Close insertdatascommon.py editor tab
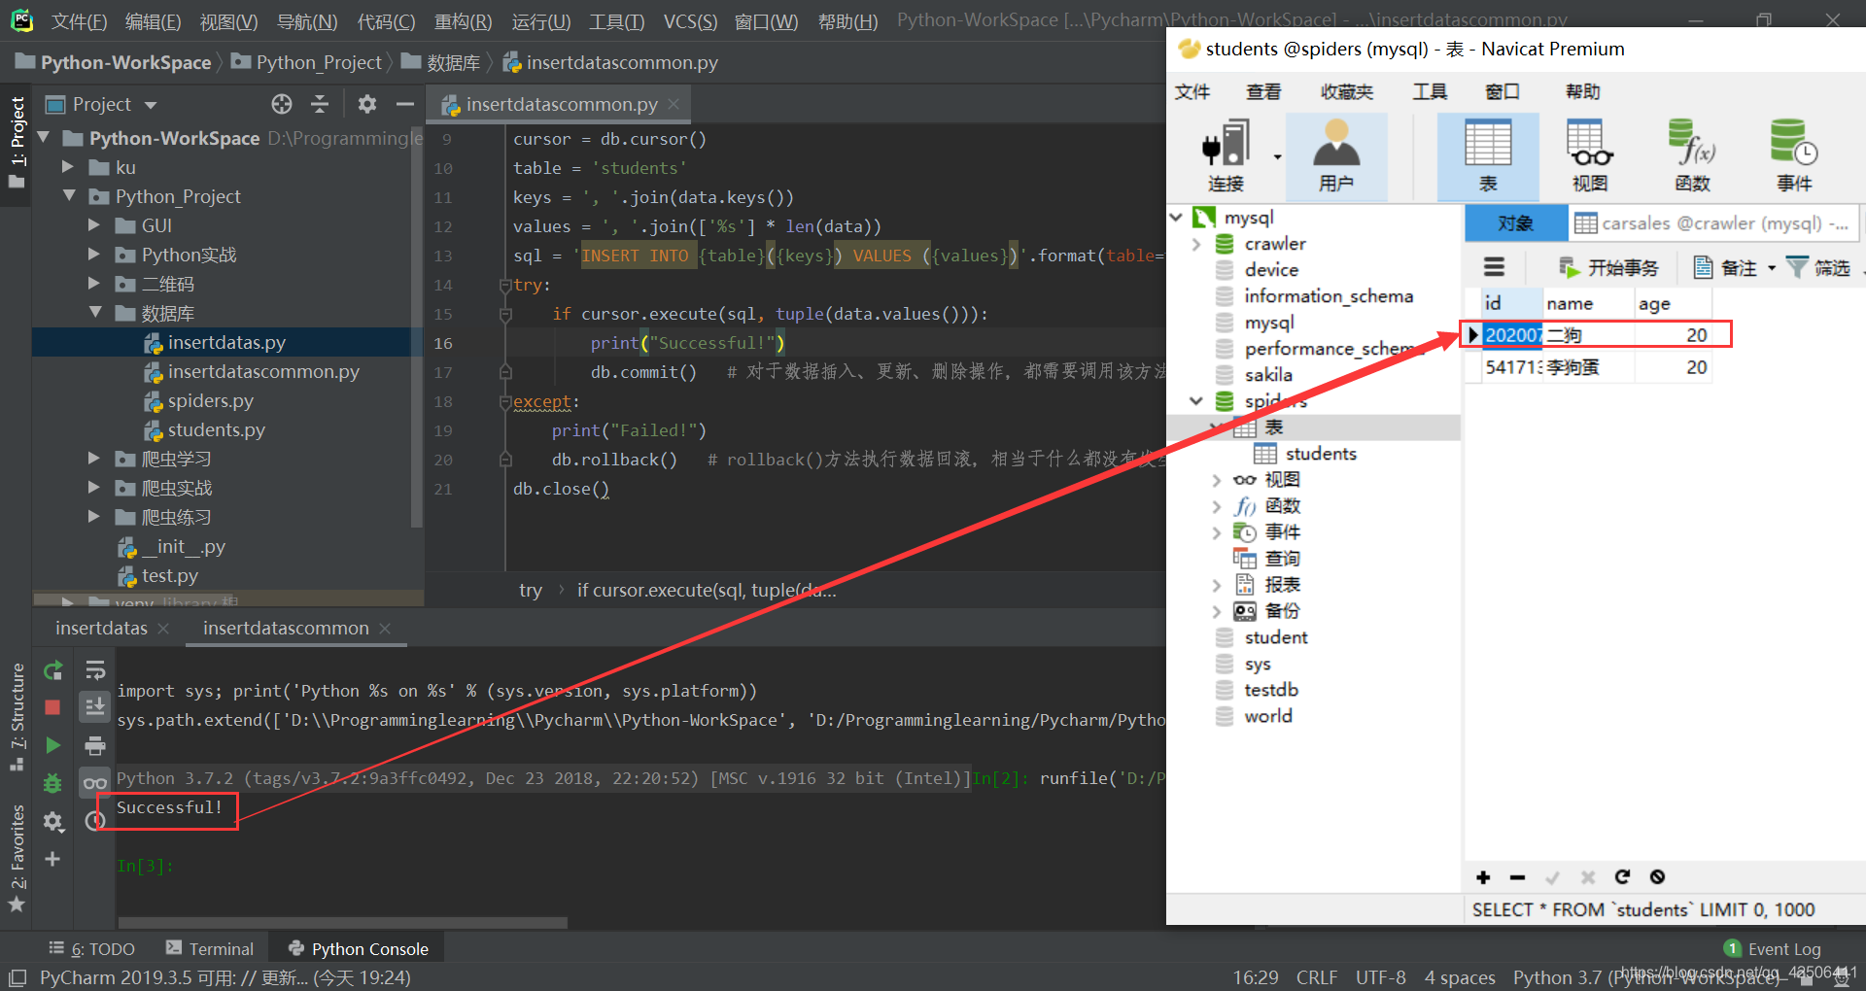 [674, 103]
